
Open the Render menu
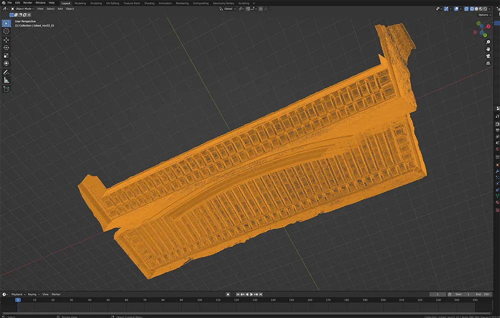click(x=28, y=3)
